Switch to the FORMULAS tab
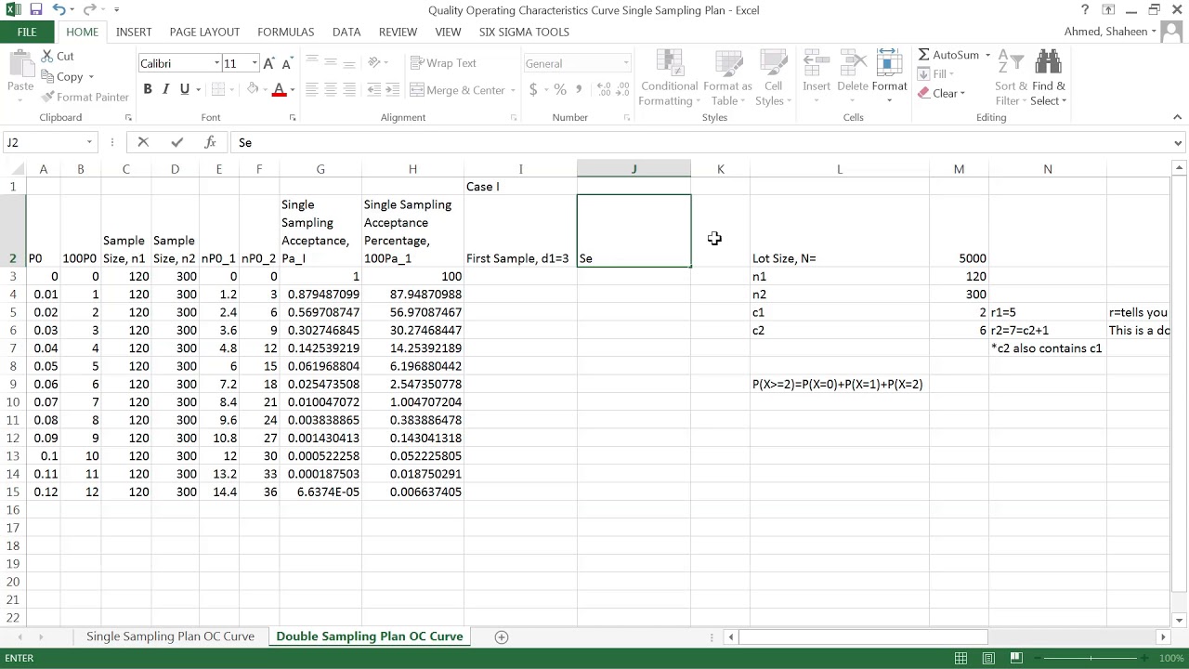 tap(286, 32)
